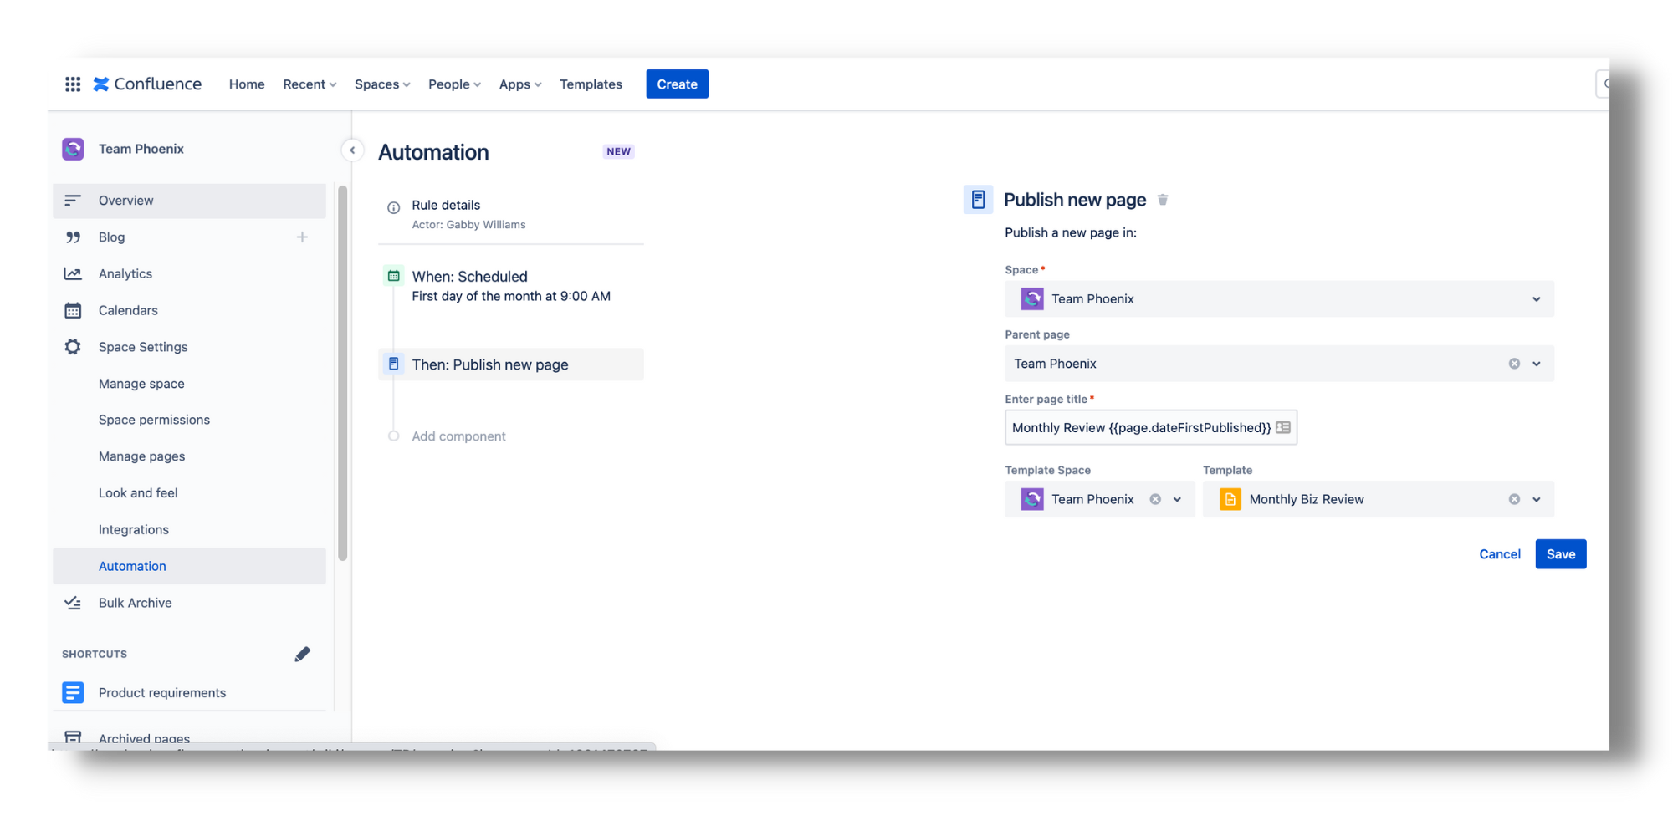Go to Templates in top navigation
The image size is (1673, 836).
pos(591,84)
